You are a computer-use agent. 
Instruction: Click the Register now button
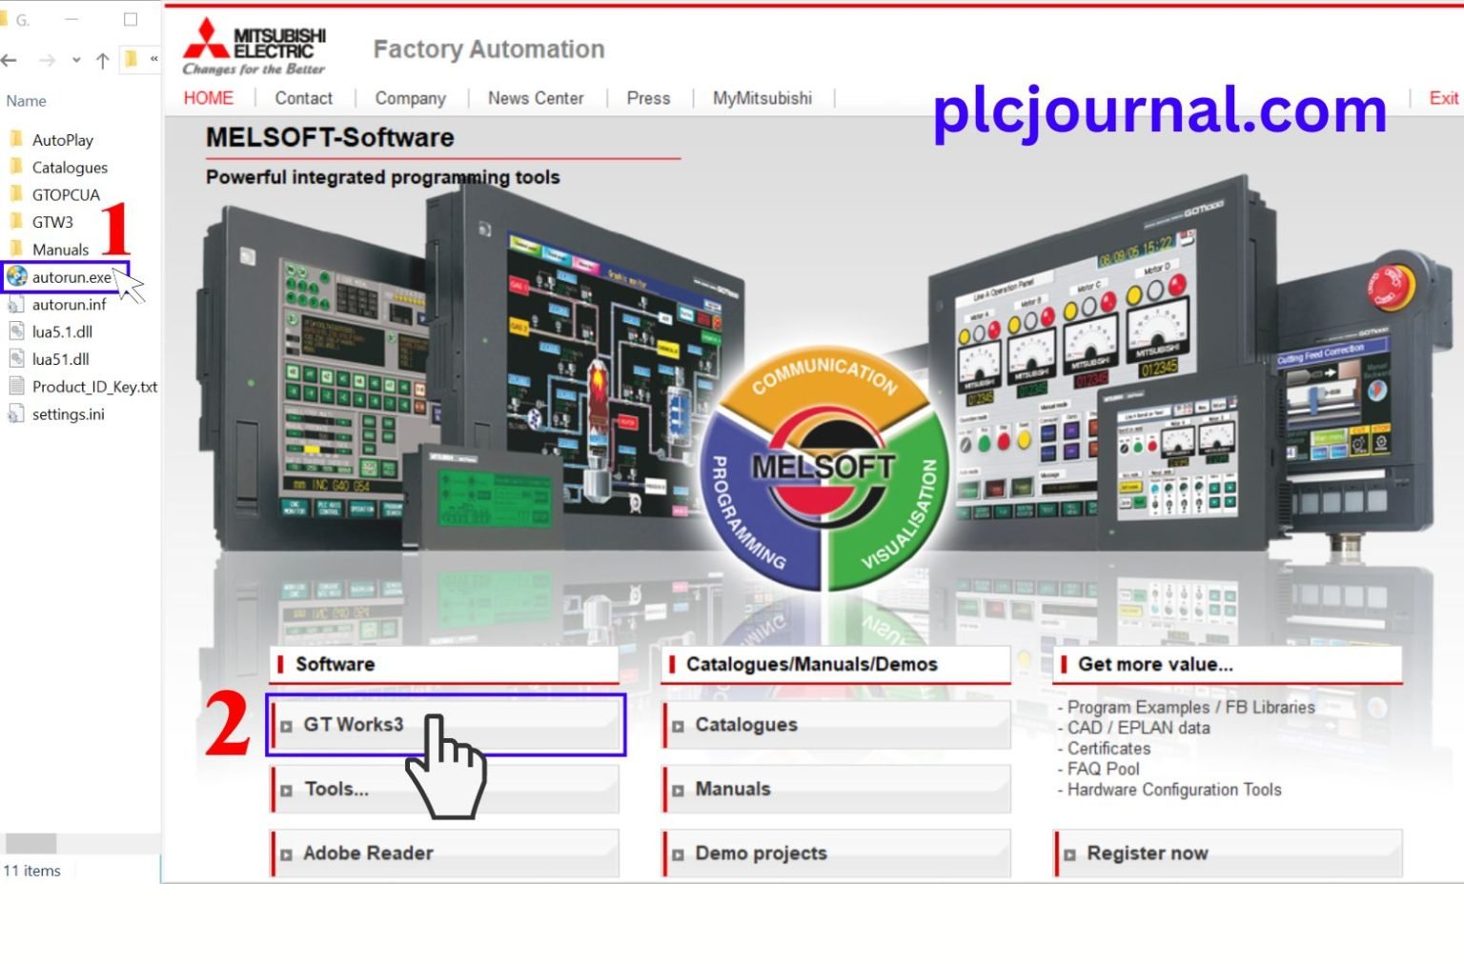[x=1229, y=854]
